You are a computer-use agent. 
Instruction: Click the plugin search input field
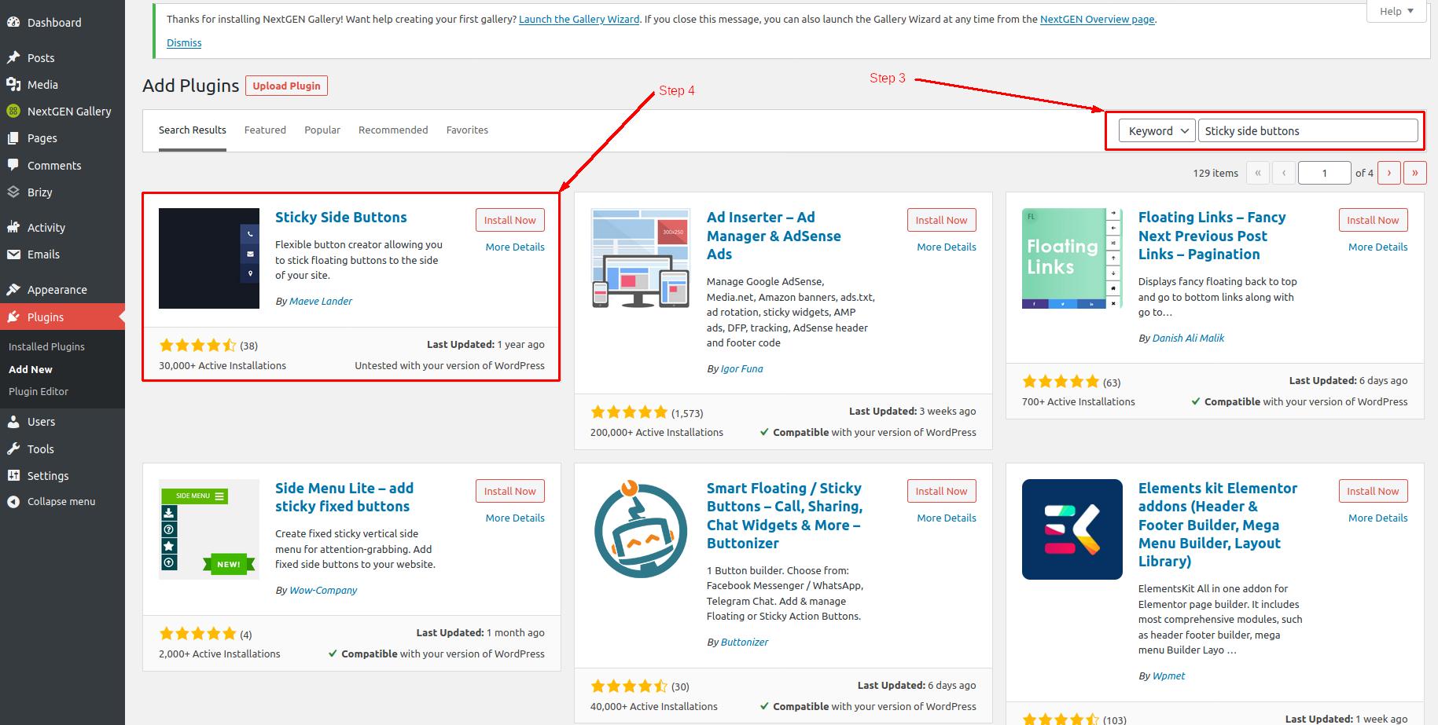pyautogui.click(x=1308, y=131)
